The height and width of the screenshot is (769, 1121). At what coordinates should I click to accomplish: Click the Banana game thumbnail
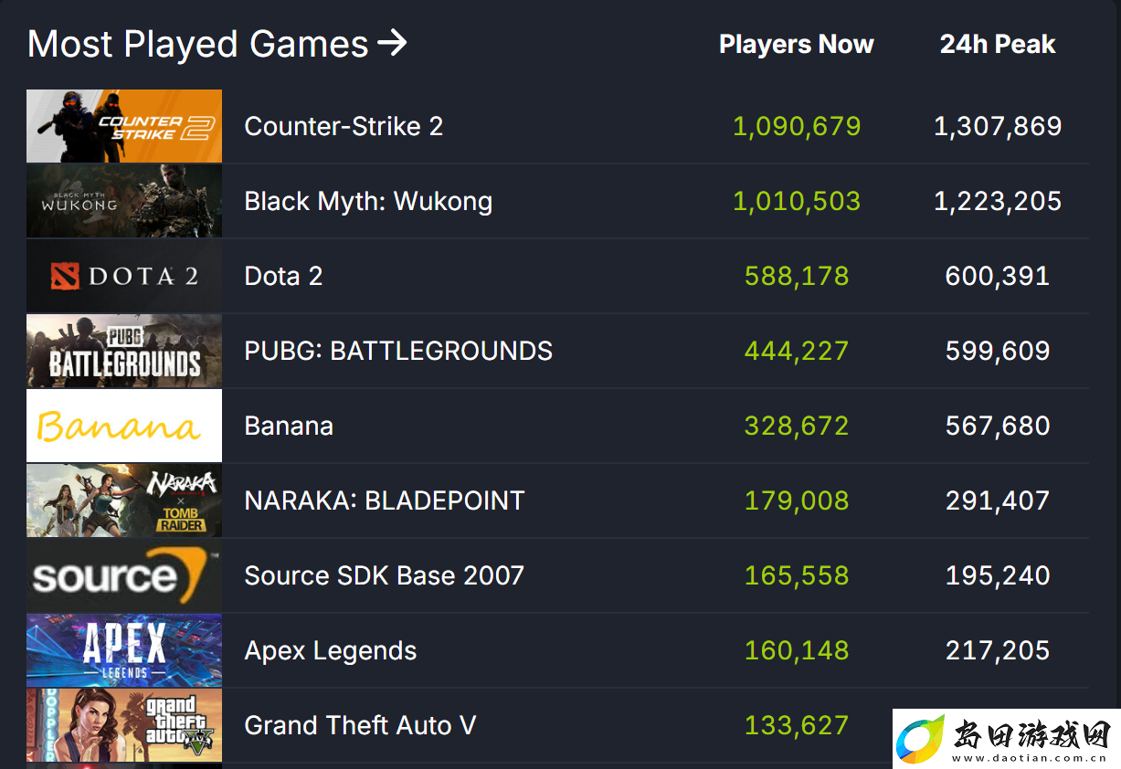[x=124, y=426]
